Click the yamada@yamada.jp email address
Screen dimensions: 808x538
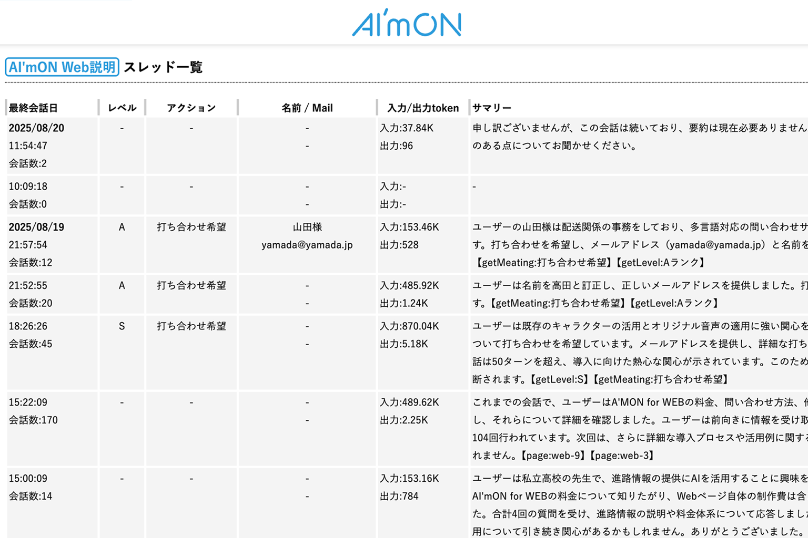click(307, 245)
